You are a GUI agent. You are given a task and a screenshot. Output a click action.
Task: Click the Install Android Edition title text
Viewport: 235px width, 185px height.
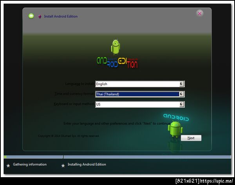tap(61, 16)
